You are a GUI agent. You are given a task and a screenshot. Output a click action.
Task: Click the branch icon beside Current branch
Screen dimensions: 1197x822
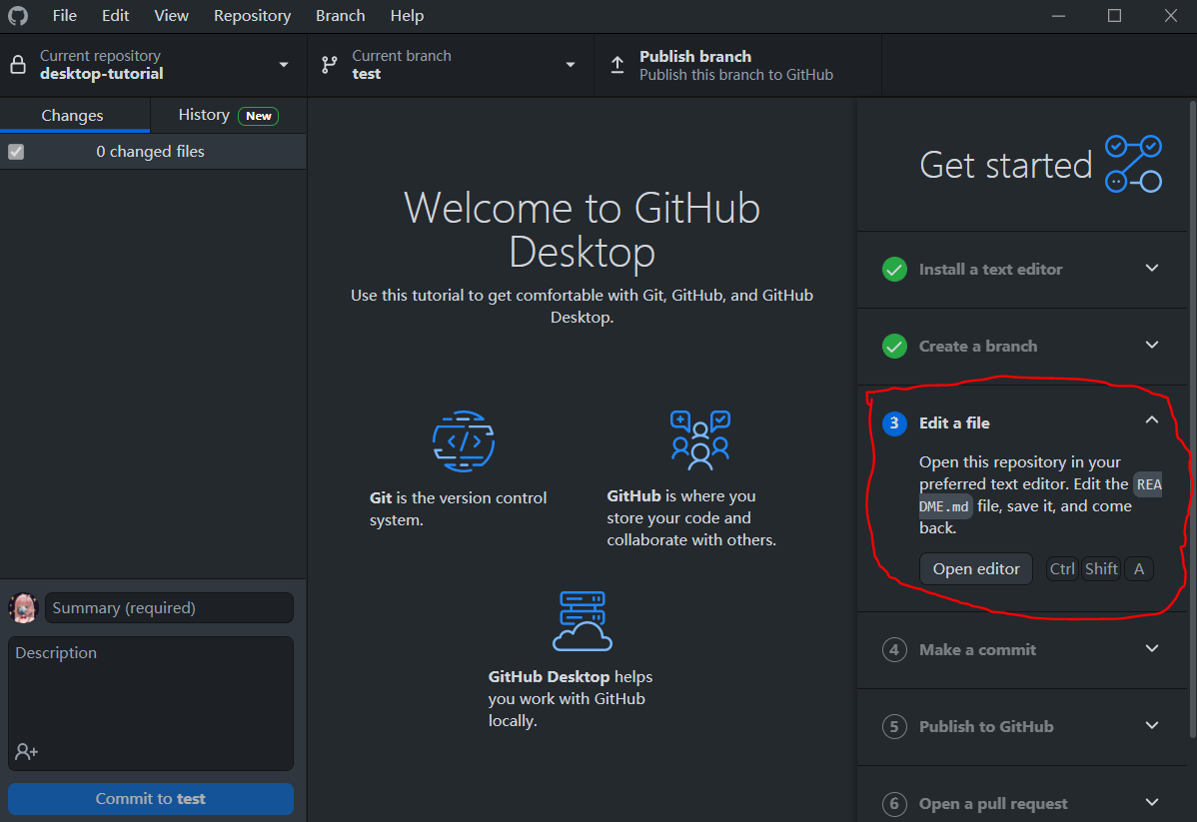tap(329, 65)
